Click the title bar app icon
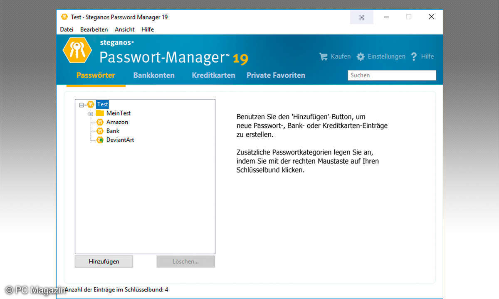The height and width of the screenshot is (299, 499). click(x=64, y=17)
